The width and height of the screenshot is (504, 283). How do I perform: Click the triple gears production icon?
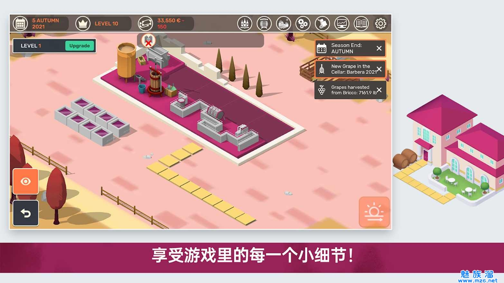[303, 23]
